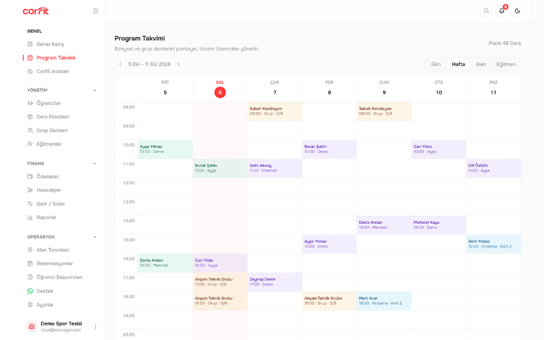Click the Ders Paketleri box icon

(x=30, y=117)
